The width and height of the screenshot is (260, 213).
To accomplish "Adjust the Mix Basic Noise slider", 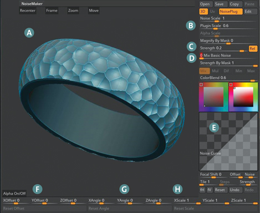I will pos(228,56).
